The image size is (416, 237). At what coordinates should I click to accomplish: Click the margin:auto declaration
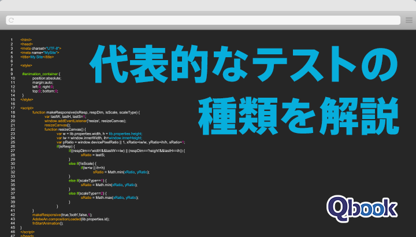point(41,83)
